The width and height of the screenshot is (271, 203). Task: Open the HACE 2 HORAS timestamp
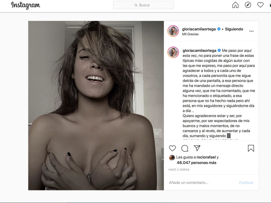[x=179, y=170]
